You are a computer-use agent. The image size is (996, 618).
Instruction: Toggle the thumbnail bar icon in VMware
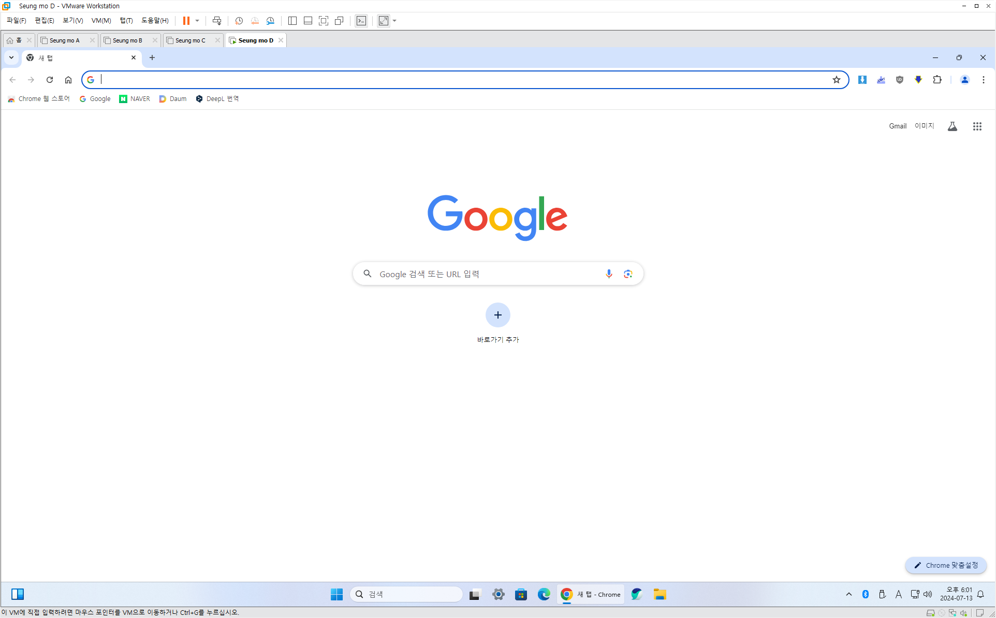tap(308, 21)
